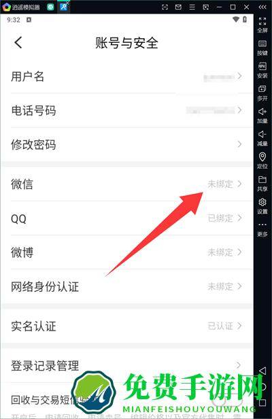Click the 全屏 fullscreen icon

click(262, 21)
